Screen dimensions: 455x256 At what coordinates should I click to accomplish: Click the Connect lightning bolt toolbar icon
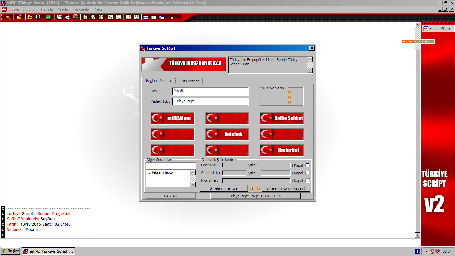tap(8, 17)
